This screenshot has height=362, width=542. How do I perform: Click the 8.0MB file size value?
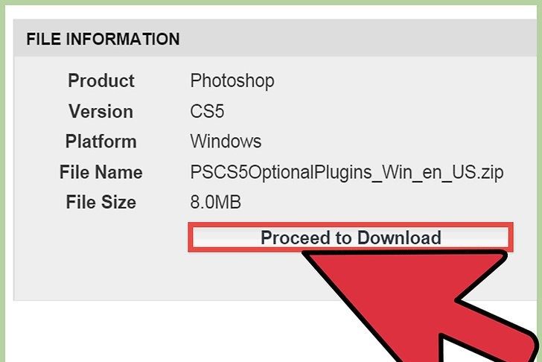(216, 203)
